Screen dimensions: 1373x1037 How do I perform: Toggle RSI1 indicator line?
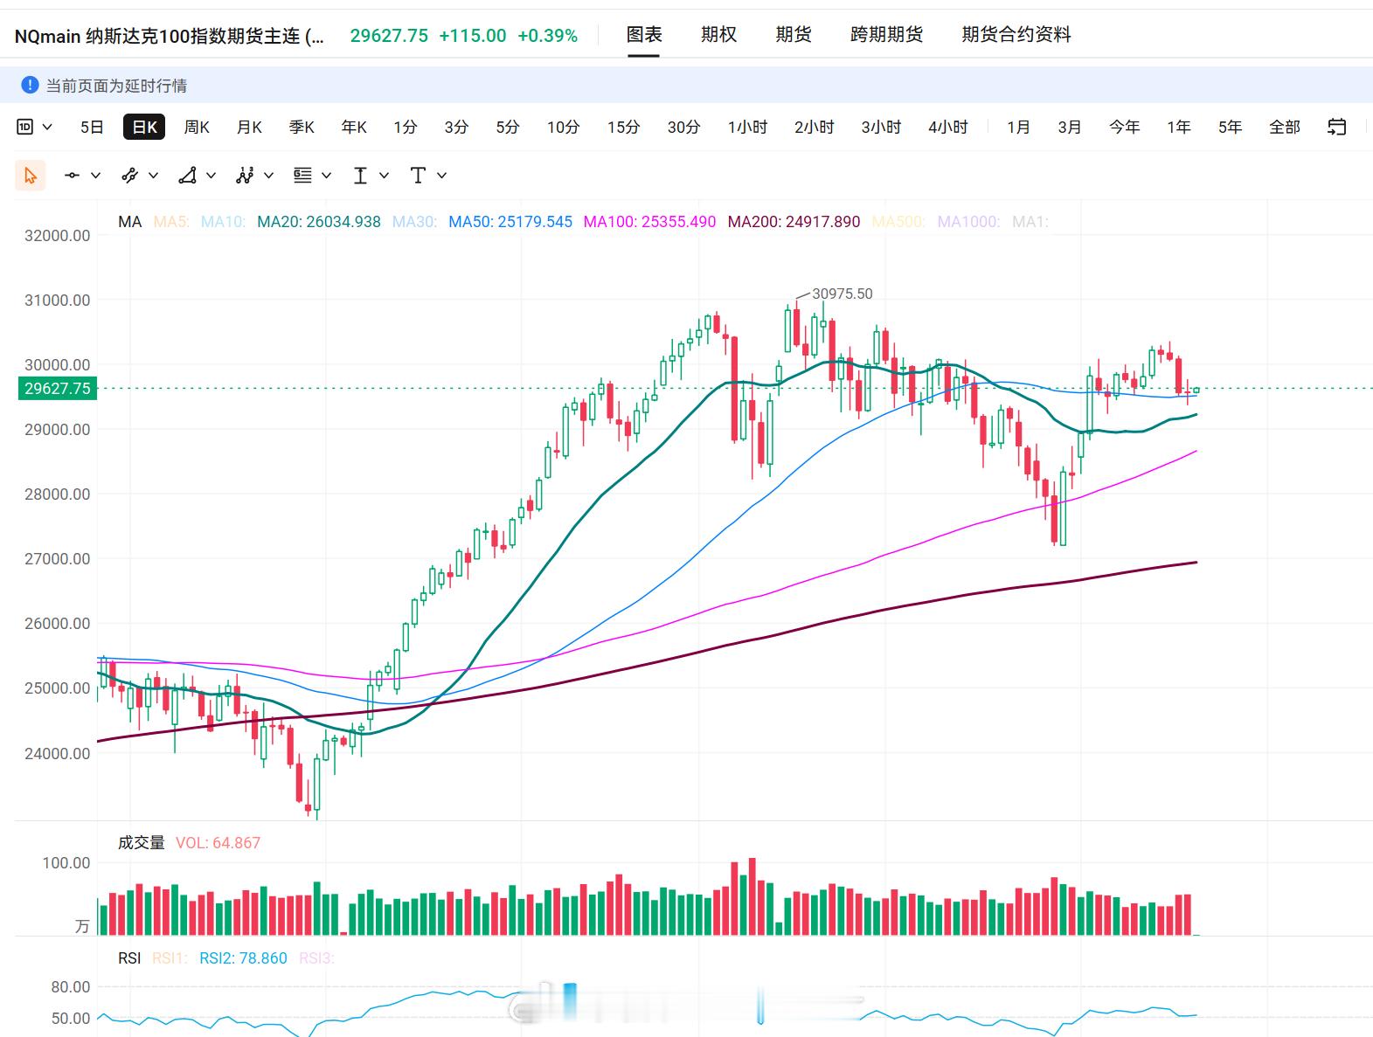(x=170, y=958)
